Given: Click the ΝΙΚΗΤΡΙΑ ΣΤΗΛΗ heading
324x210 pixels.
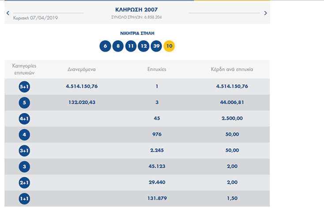Looking at the screenshot, I should point(137,34).
